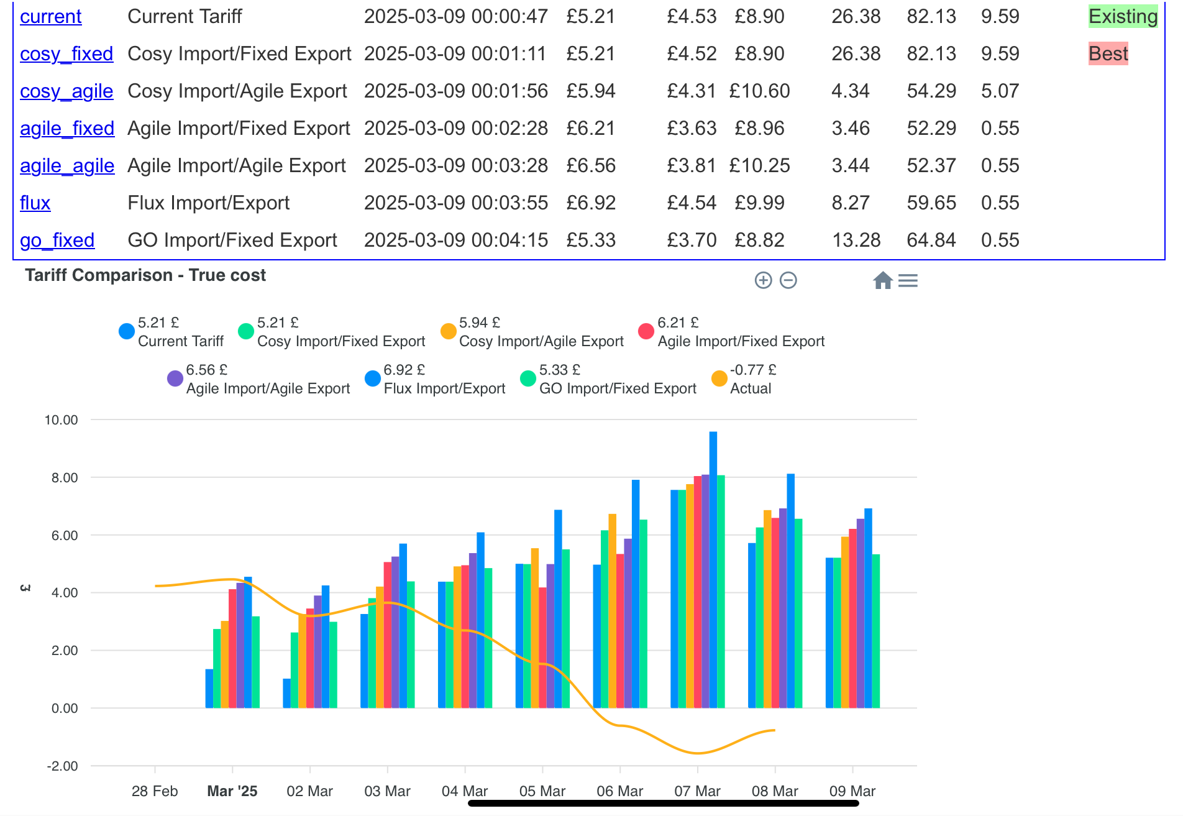Click the '£5.94' cell in the table
The image size is (1183, 816).
591,91
